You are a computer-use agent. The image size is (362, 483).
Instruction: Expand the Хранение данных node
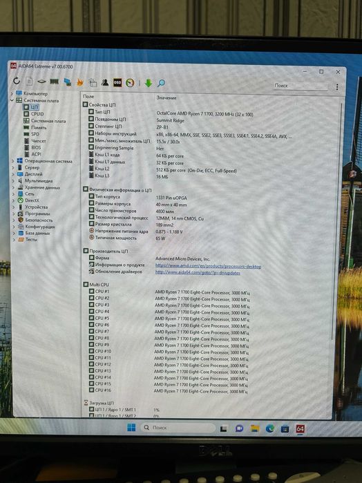point(13,187)
